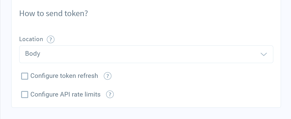Show info about API rate limits configuration
Viewport: 291px width, 119px height.
point(110,94)
